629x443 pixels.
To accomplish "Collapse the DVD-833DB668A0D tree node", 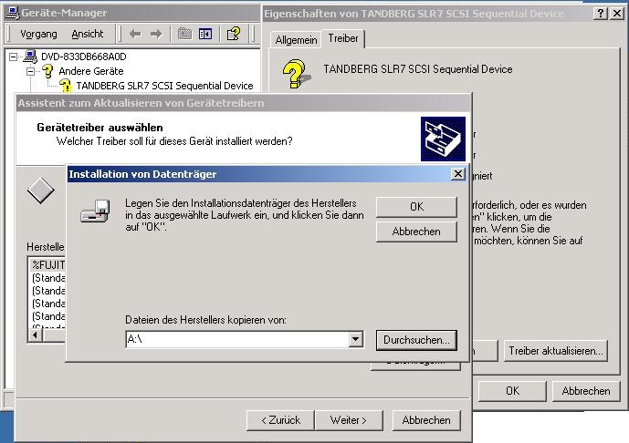I will coord(13,57).
